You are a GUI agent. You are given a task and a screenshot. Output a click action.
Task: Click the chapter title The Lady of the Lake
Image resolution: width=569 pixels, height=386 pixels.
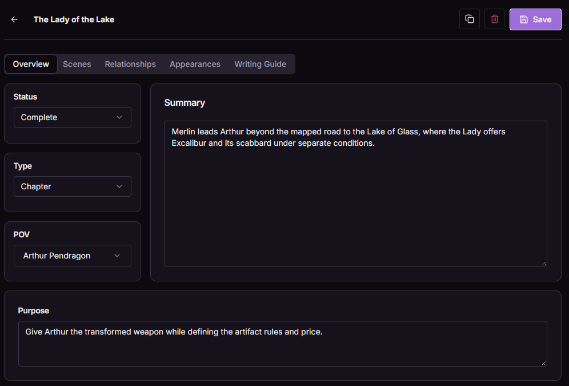pos(74,19)
